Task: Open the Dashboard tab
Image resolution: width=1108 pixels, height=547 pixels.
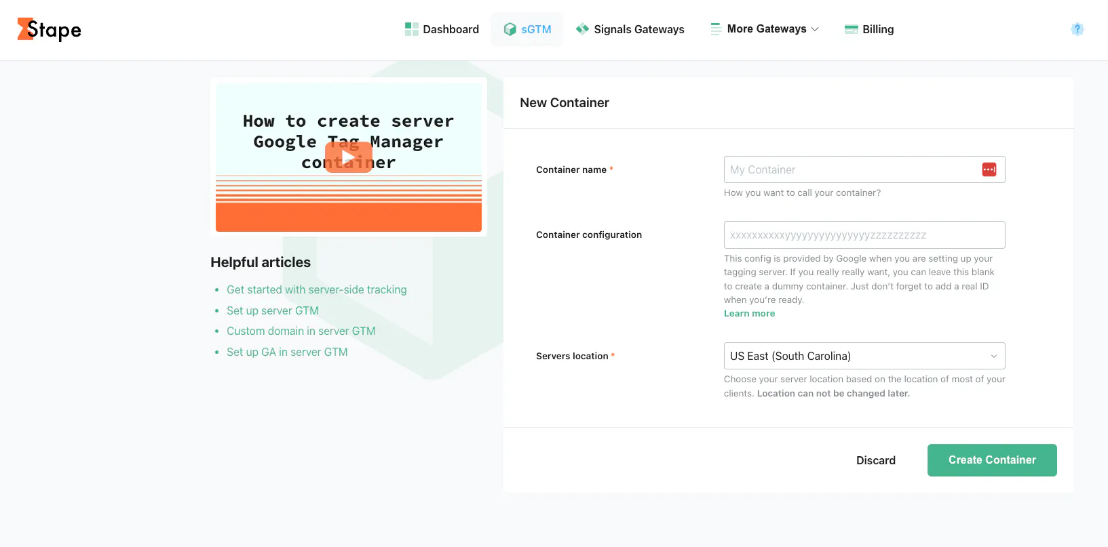Action: point(442,29)
